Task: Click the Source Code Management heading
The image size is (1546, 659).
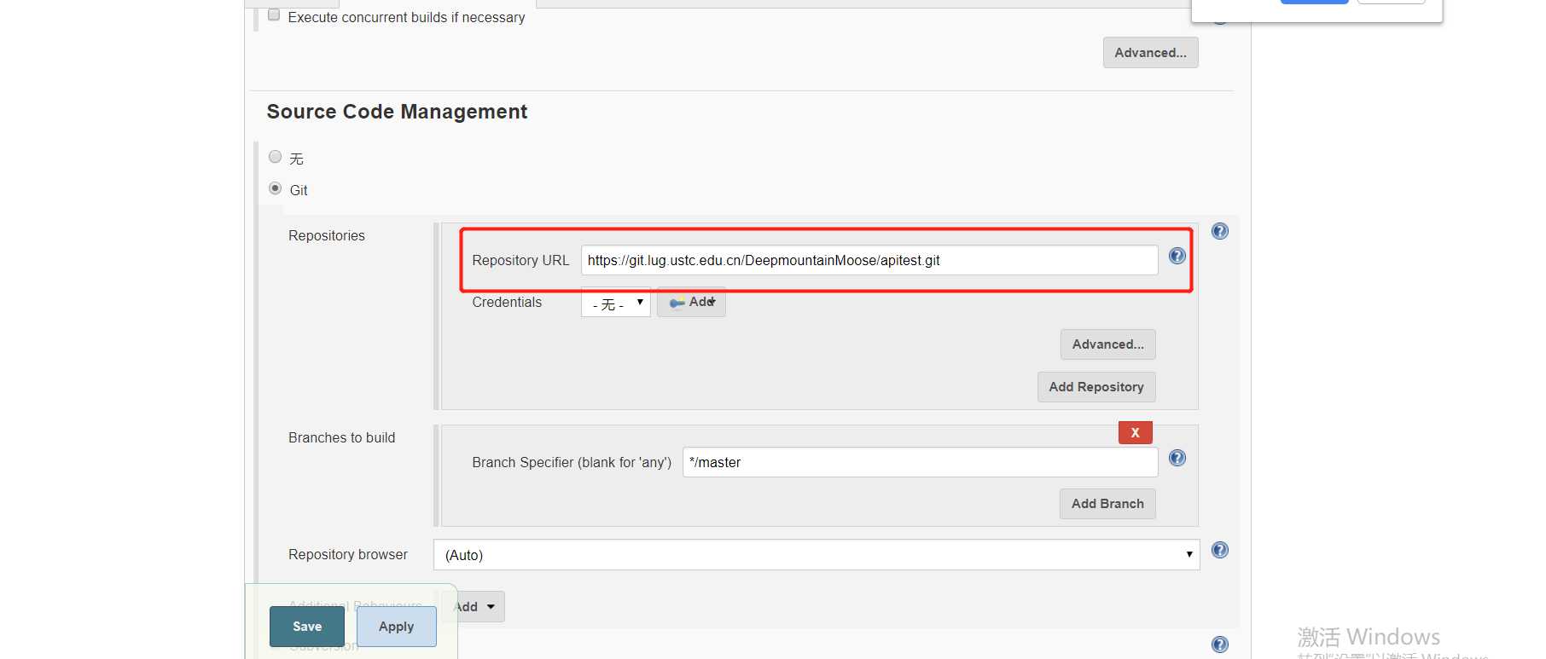Action: point(397,112)
